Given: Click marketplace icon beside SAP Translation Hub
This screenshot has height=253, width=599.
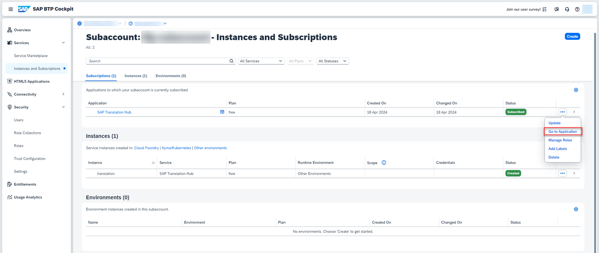Looking at the screenshot, I should coord(222,112).
